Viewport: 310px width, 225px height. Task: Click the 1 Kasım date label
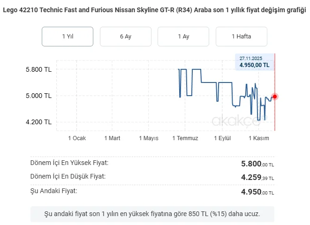click(259, 138)
